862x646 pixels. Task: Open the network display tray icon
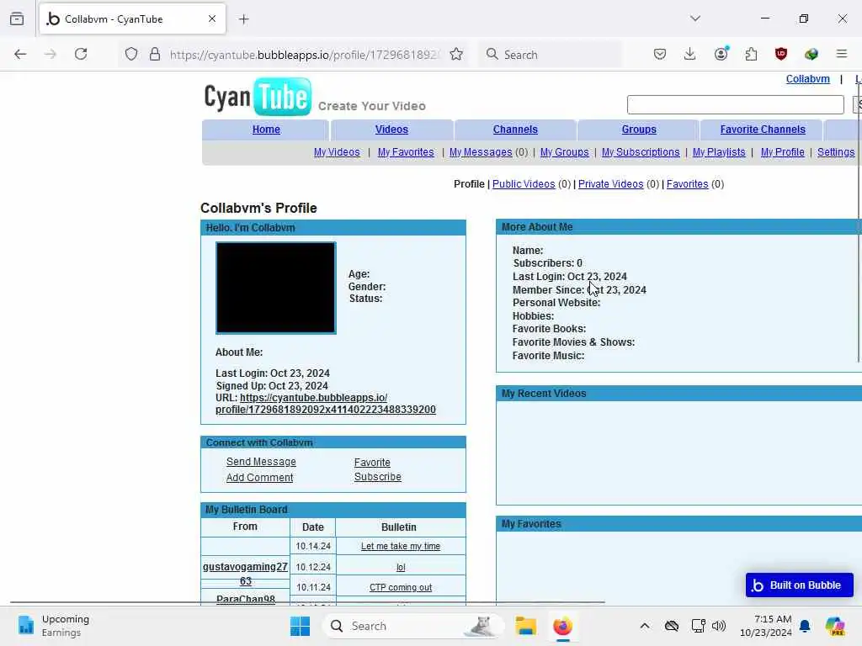698,626
